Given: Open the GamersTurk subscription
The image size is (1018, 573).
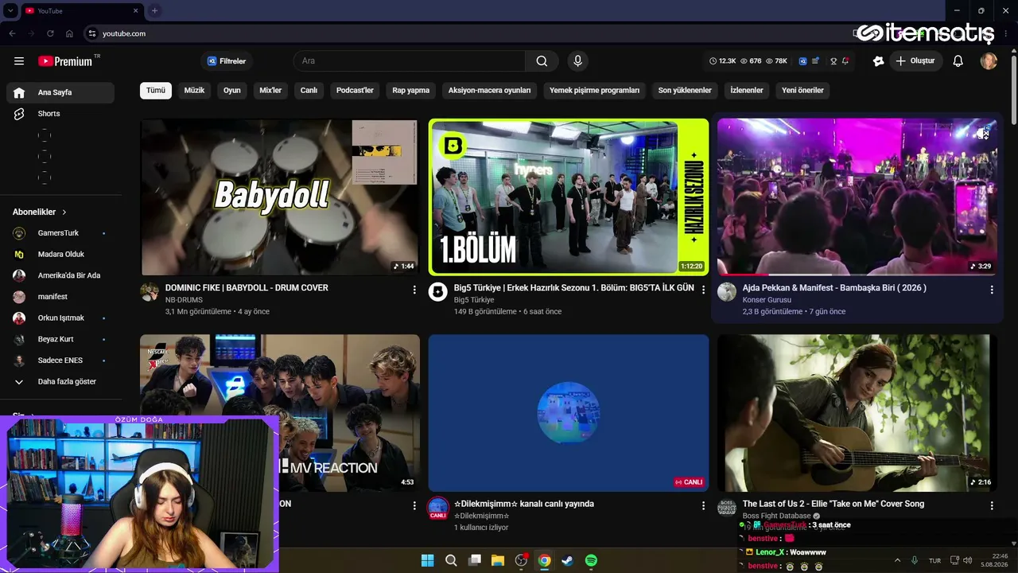Looking at the screenshot, I should point(60,233).
